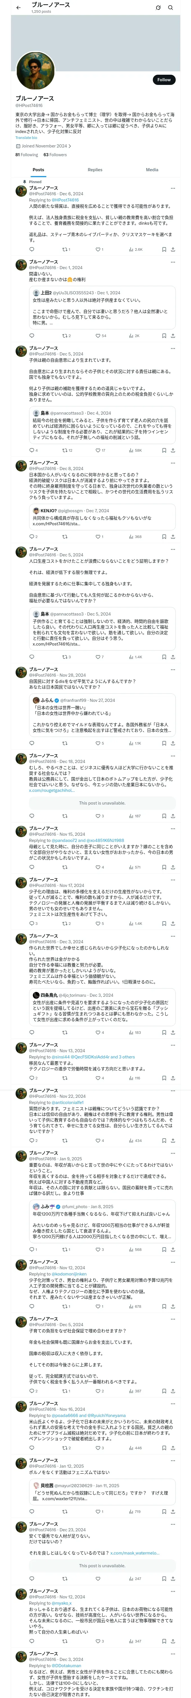
Task: Open the 81 Following list
Action: pyautogui.click(x=26, y=155)
